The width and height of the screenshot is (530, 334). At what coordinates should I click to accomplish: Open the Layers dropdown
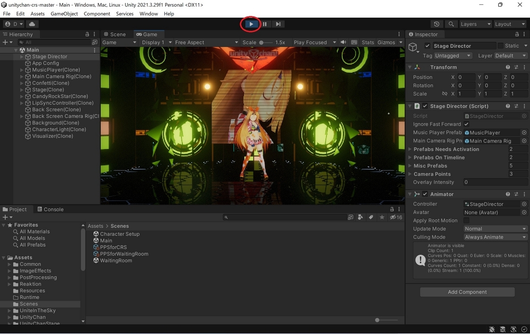(475, 24)
